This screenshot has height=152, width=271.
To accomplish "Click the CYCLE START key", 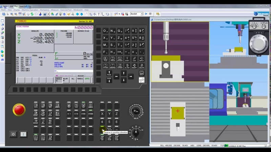I will coord(43,138).
